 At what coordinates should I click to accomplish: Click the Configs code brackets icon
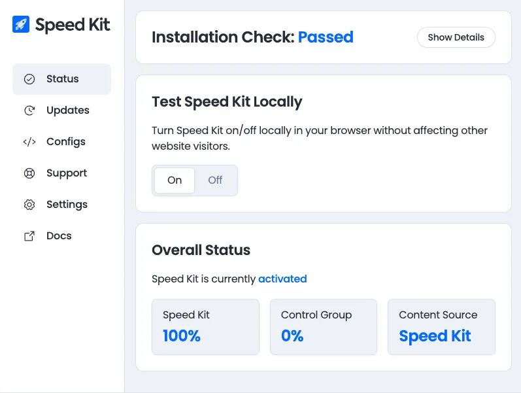[29, 142]
